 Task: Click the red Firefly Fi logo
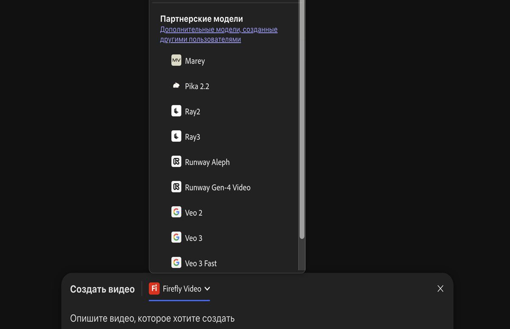click(154, 289)
